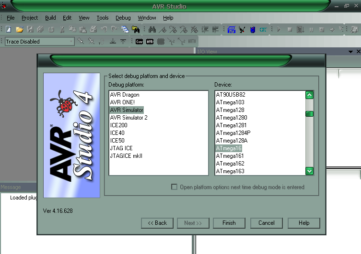Click the Find binoculars icon
The image size is (361, 254).
[152, 29]
